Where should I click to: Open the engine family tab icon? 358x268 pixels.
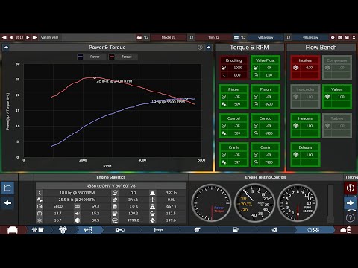(37, 230)
